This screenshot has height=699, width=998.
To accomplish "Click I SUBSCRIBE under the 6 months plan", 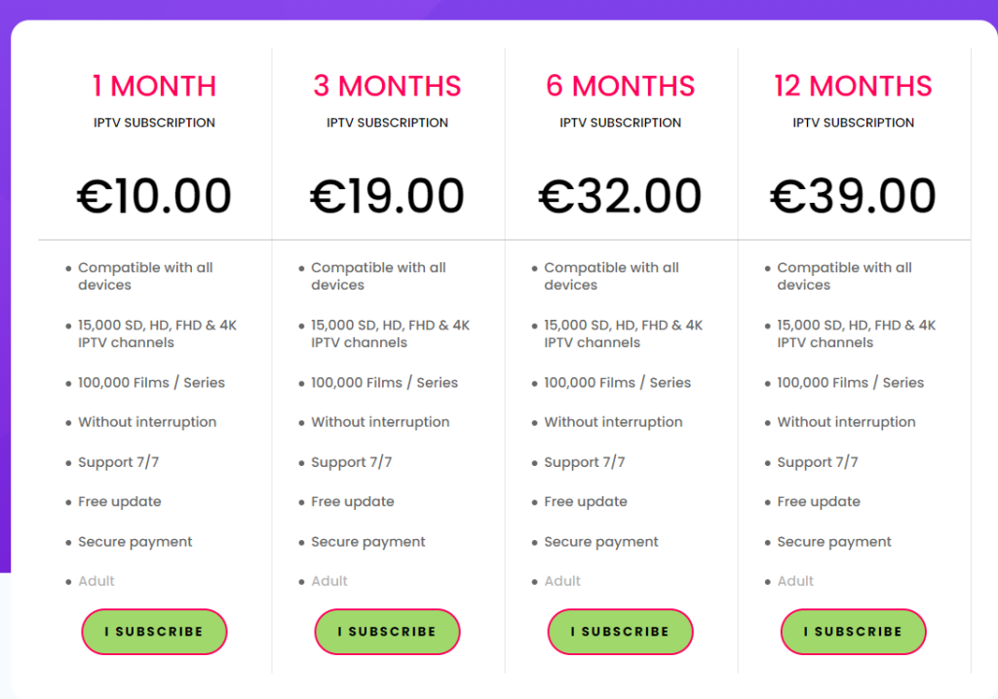I will 620,632.
